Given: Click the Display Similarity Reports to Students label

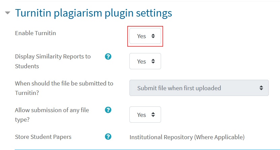Looking at the screenshot, I should 53,61.
